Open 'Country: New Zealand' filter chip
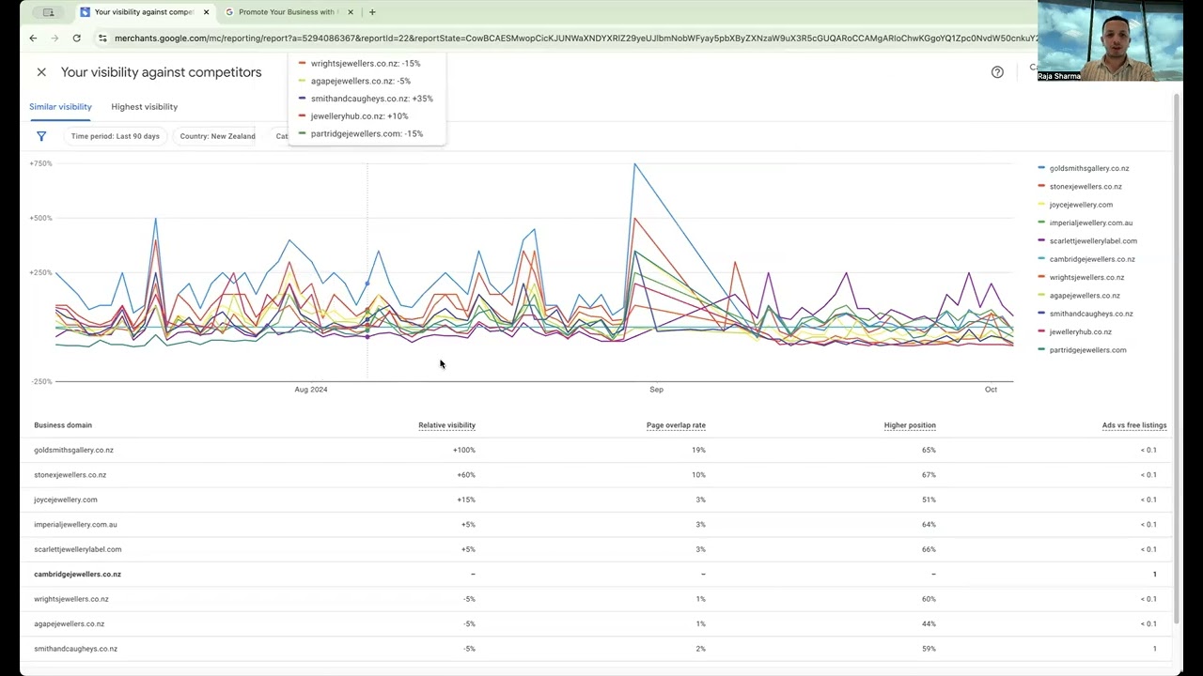1203x676 pixels. pyautogui.click(x=217, y=136)
